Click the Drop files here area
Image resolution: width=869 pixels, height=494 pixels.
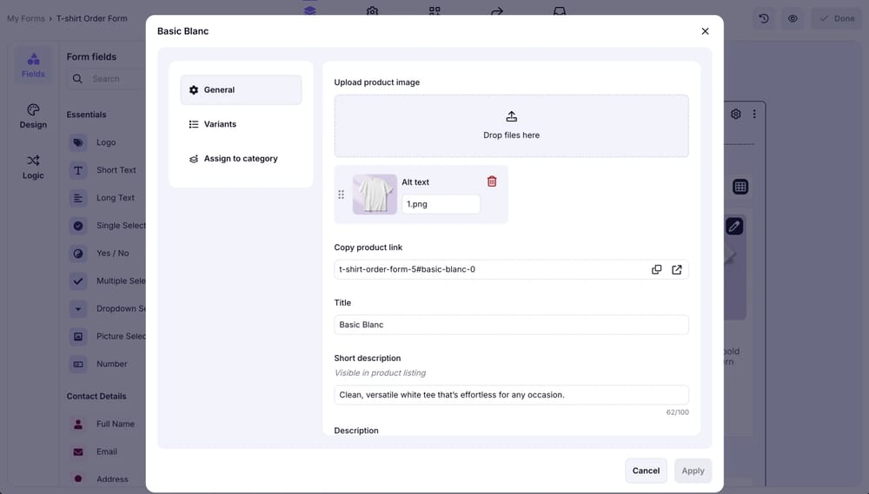(x=512, y=126)
